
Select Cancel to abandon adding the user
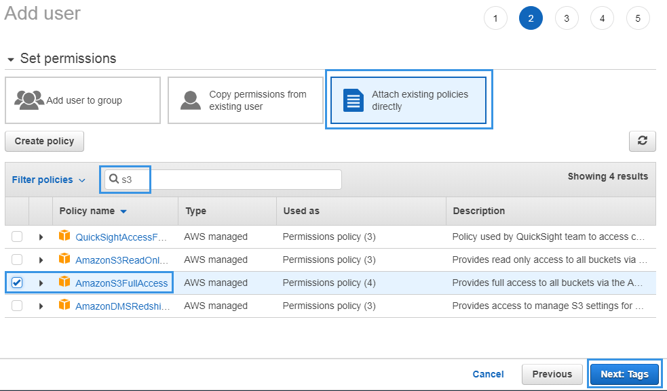[x=488, y=374]
